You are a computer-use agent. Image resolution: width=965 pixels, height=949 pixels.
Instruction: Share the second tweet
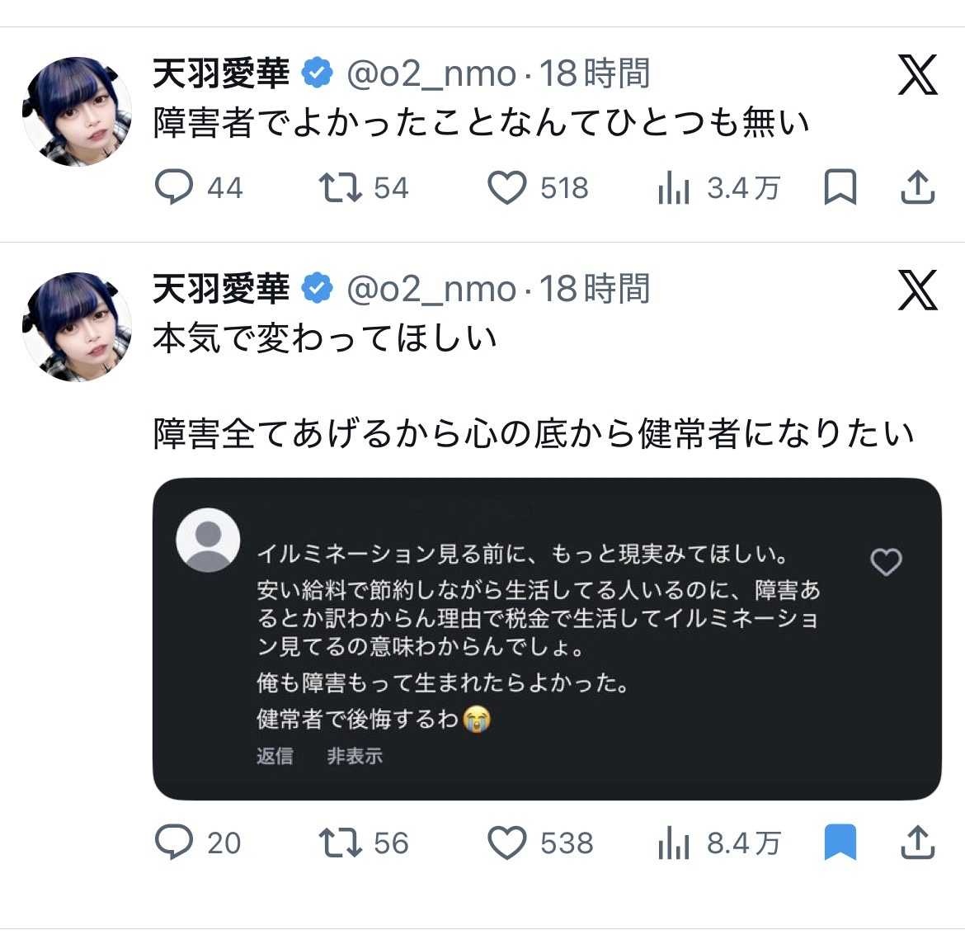pos(917,843)
